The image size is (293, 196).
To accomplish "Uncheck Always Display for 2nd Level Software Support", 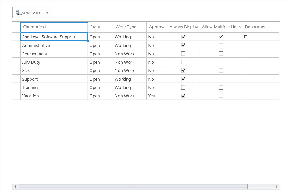I will [183, 37].
